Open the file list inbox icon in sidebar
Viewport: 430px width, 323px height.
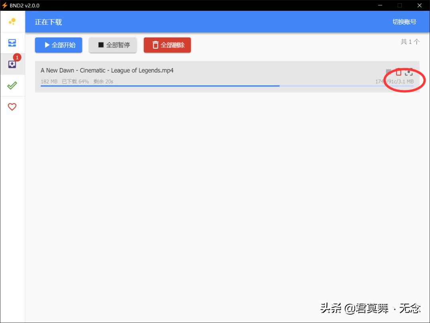pos(12,43)
